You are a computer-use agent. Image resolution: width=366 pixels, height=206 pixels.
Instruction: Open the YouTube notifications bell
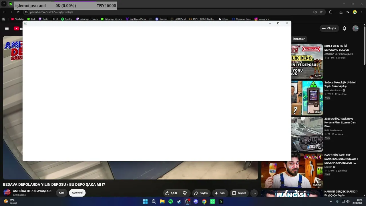tap(345, 28)
